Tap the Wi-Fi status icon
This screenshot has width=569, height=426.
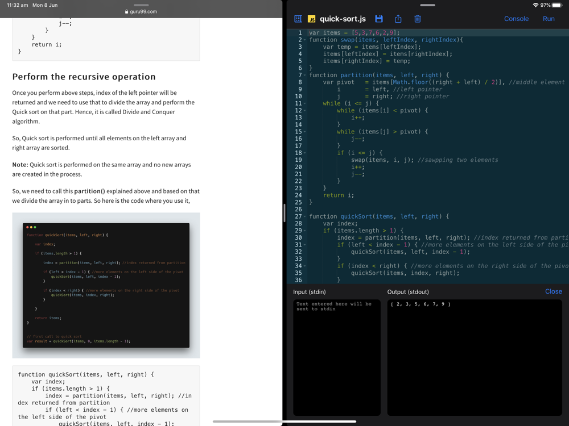(535, 5)
